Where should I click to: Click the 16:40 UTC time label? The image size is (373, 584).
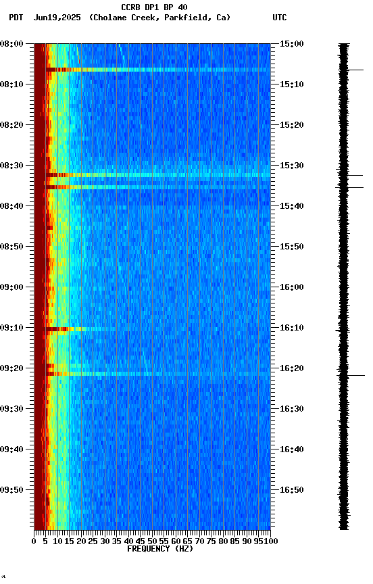(x=291, y=449)
